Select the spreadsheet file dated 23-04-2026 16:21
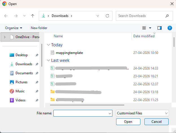The width and height of the screenshot is (176, 133). click(x=62, y=76)
